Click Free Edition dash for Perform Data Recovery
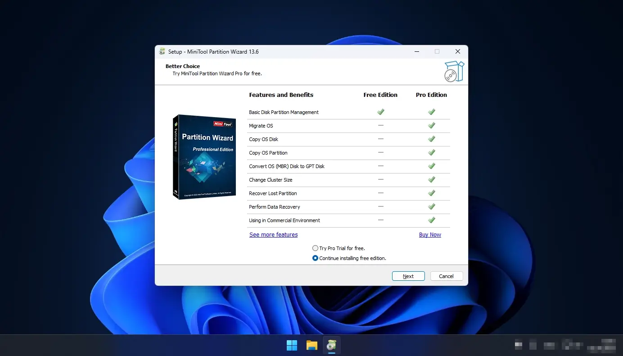 (381, 206)
